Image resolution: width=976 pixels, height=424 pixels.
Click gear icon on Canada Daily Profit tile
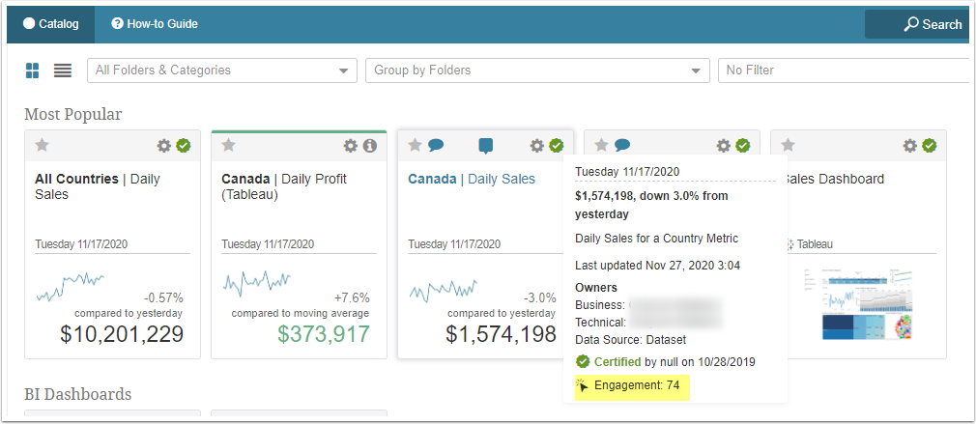[x=351, y=146]
